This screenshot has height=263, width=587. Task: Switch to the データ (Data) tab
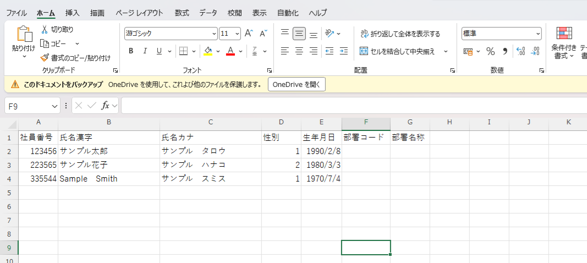pos(208,13)
